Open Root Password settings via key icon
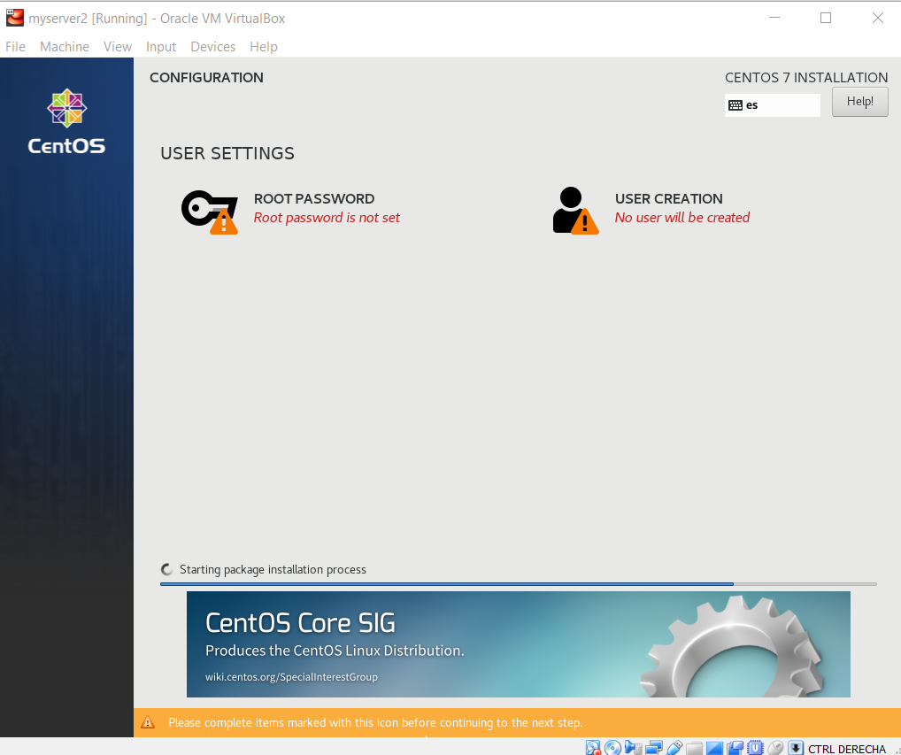This screenshot has height=755, width=901. coord(210,212)
